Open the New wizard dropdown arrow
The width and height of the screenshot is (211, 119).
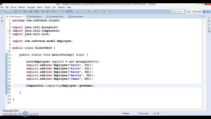pyautogui.click(x=5, y=12)
